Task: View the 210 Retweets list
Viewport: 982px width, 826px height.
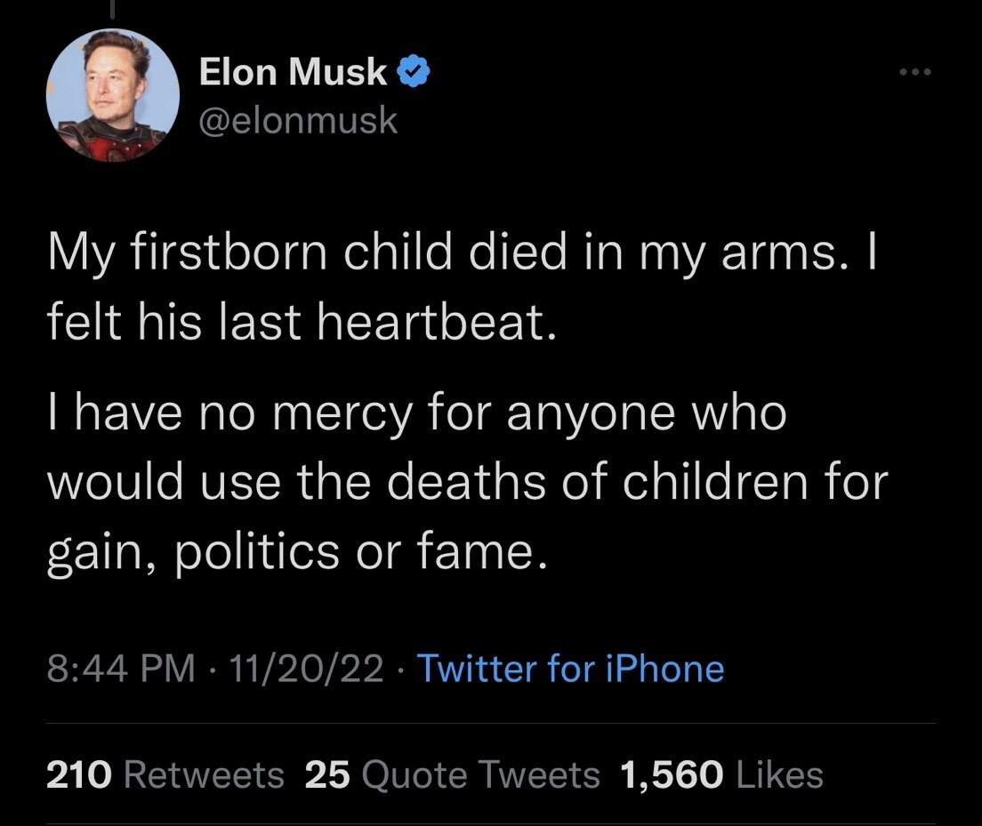Action: 165,775
